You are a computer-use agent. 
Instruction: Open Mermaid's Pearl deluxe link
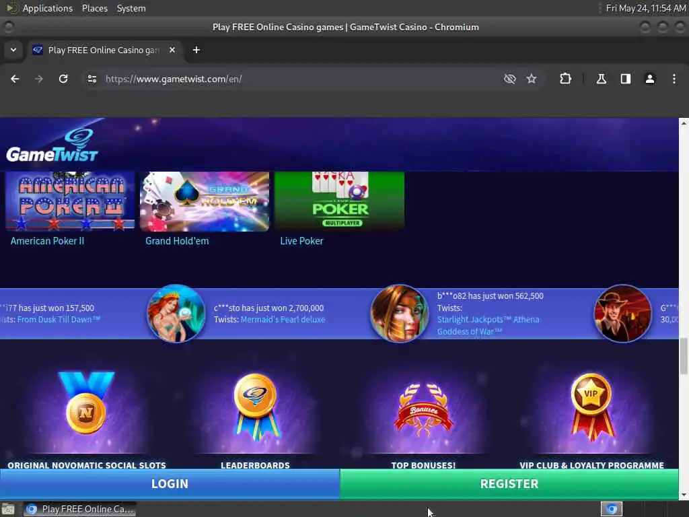[x=283, y=320]
